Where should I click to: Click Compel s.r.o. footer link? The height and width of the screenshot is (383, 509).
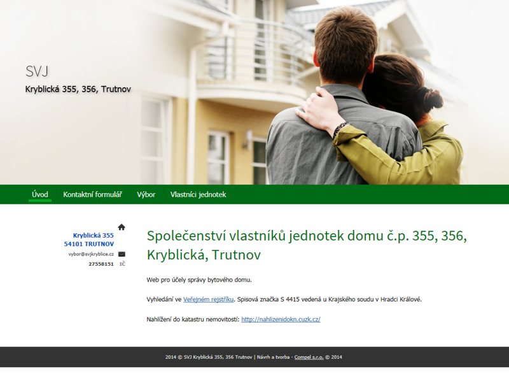point(309,357)
